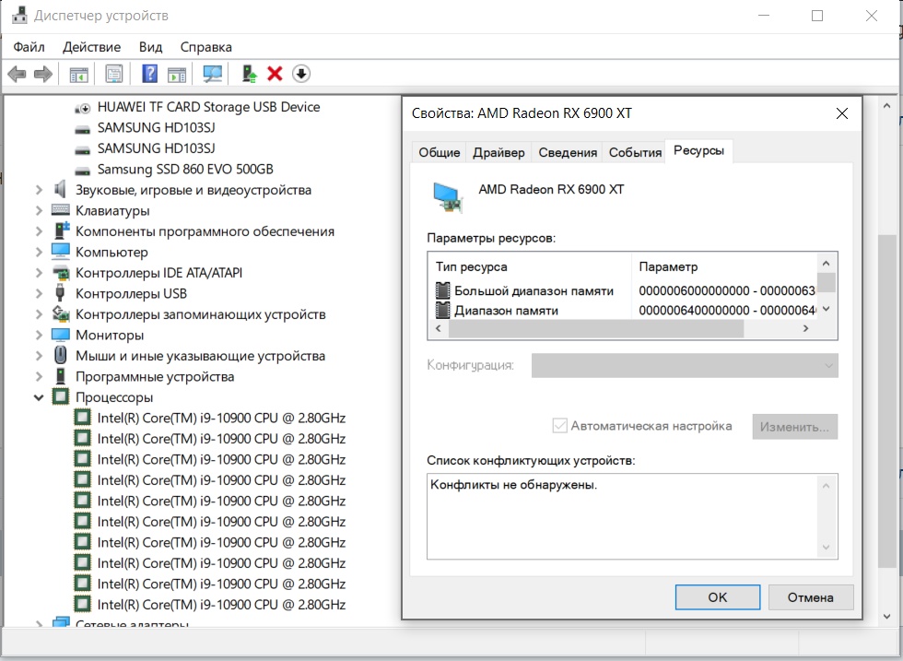903x661 pixels.
Task: Click the down-arrow circle toolbar icon
Action: tap(301, 74)
